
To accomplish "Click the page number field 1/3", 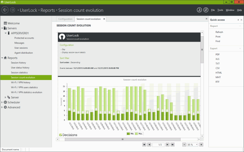I will (x=158, y=145).
